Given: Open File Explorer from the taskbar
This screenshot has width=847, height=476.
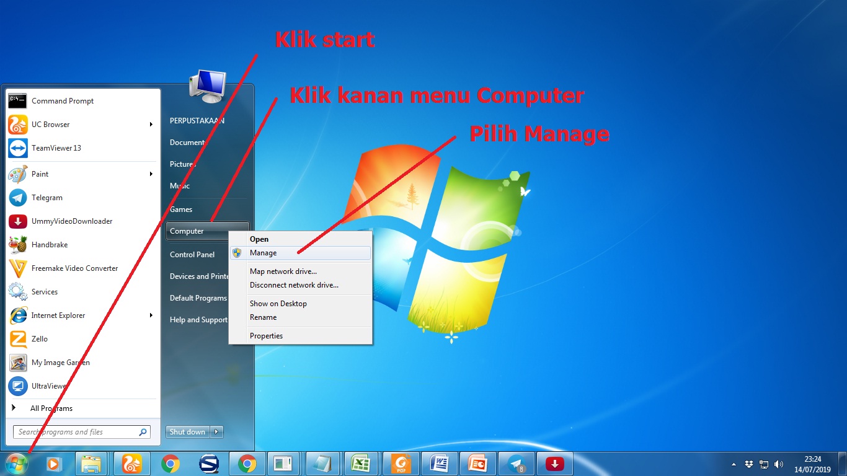Looking at the screenshot, I should pyautogui.click(x=92, y=464).
